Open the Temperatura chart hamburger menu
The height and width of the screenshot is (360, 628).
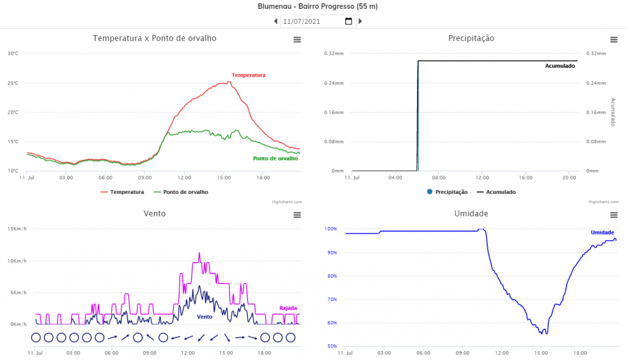(x=297, y=40)
